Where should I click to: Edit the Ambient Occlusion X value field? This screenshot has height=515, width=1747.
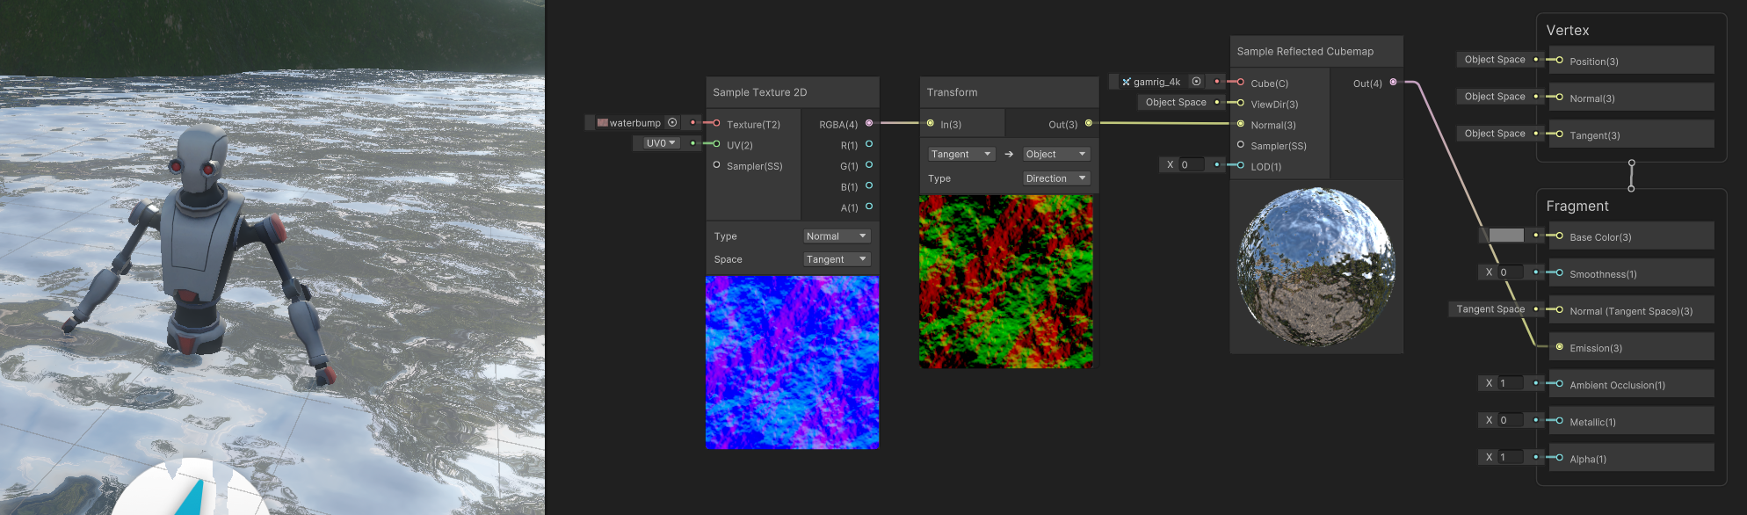pos(1511,383)
